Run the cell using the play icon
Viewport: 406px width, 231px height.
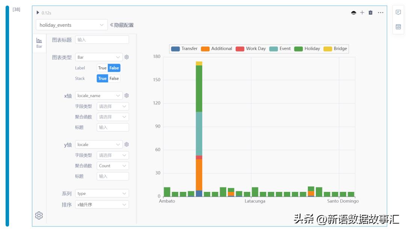(x=38, y=12)
